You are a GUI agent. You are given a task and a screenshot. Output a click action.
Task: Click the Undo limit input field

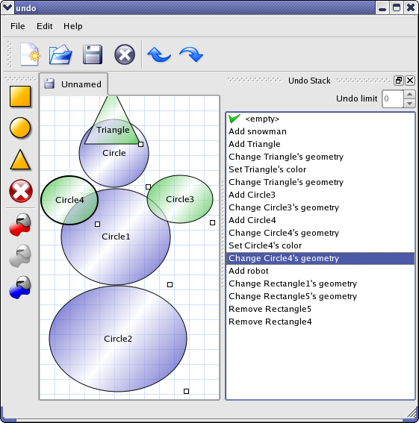pos(393,98)
